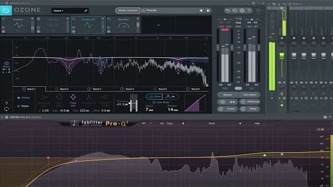Open the Wide 2 mixer layout dropdown
The height and width of the screenshot is (187, 333).
tap(297, 4)
